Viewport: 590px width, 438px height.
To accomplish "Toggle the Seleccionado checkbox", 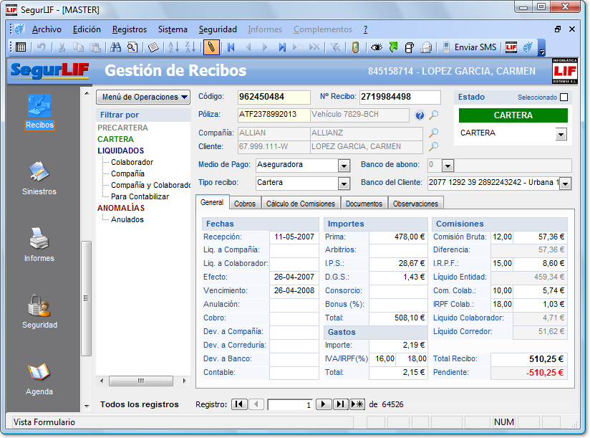I will pos(564,97).
